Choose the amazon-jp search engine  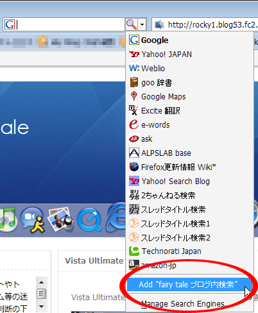(189, 265)
